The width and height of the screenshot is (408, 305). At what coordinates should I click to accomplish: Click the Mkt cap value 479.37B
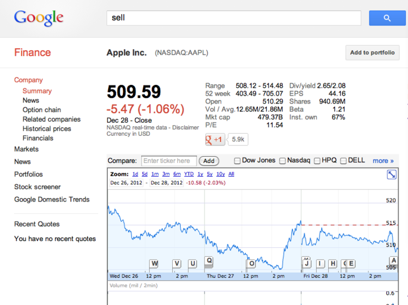pos(270,117)
